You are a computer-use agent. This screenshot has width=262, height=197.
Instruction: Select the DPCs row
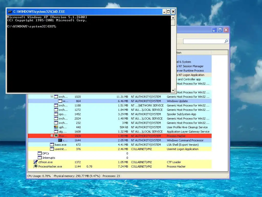(120, 153)
